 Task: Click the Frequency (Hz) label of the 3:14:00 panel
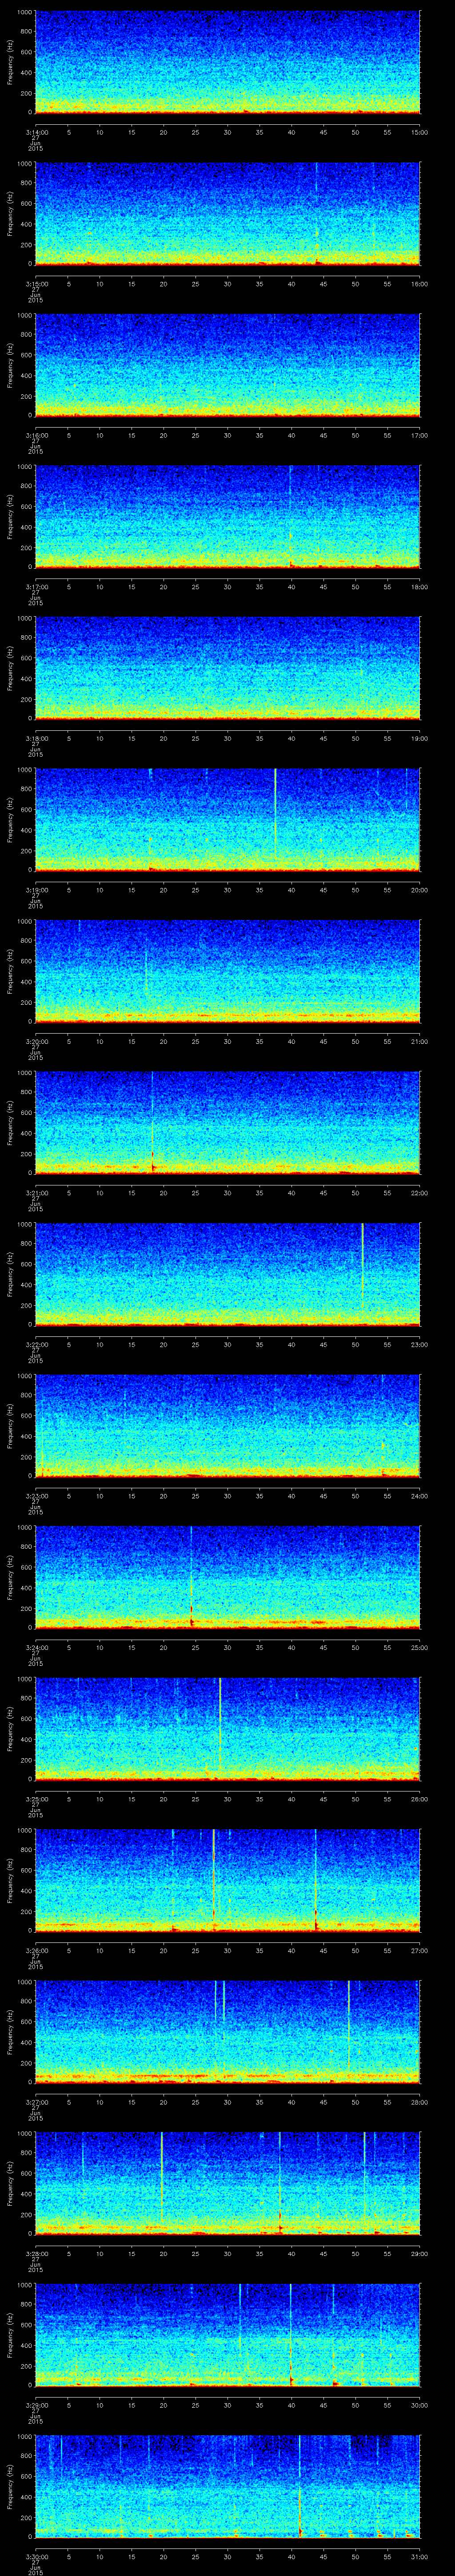pos(11,62)
